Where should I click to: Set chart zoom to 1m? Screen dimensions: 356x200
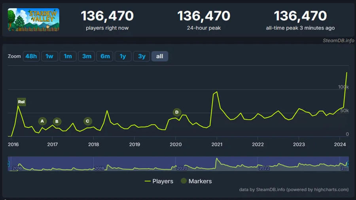pyautogui.click(x=68, y=56)
